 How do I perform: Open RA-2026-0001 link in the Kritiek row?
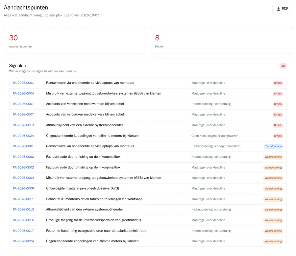click(23, 83)
